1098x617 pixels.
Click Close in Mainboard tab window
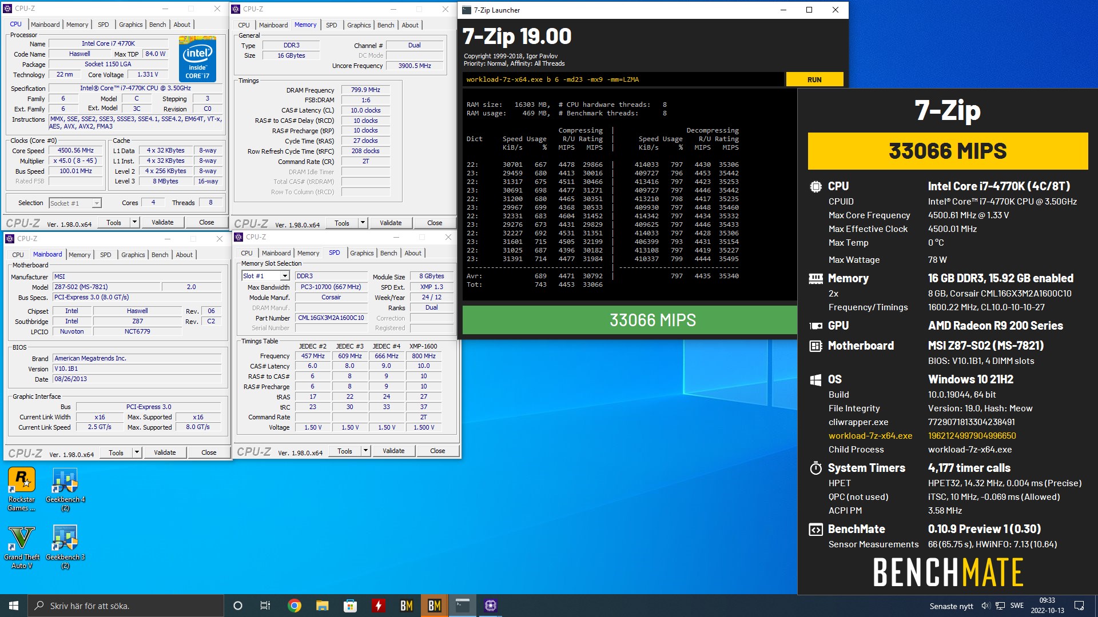209,452
